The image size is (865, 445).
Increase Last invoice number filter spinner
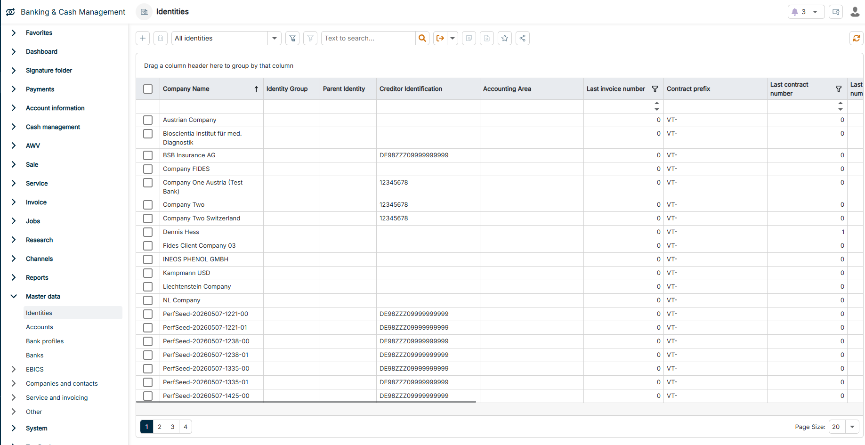[x=657, y=103]
